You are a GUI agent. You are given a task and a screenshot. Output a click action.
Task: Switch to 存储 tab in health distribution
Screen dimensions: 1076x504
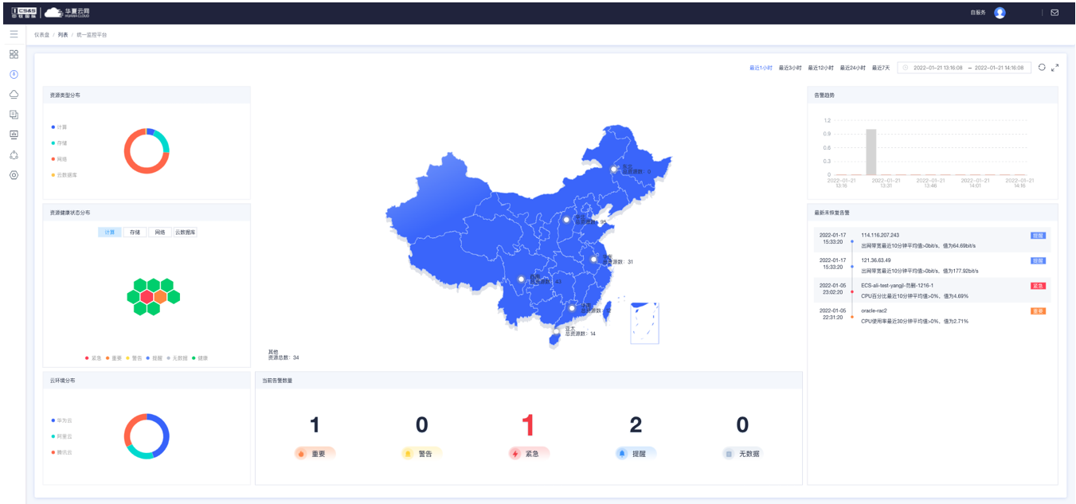pyautogui.click(x=135, y=232)
